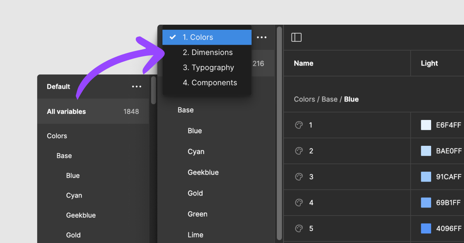Open the Default collection ellipsis menu
The image size is (464, 243).
[x=136, y=86]
